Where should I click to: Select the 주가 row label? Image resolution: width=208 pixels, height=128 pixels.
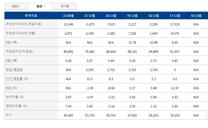coord(9,115)
